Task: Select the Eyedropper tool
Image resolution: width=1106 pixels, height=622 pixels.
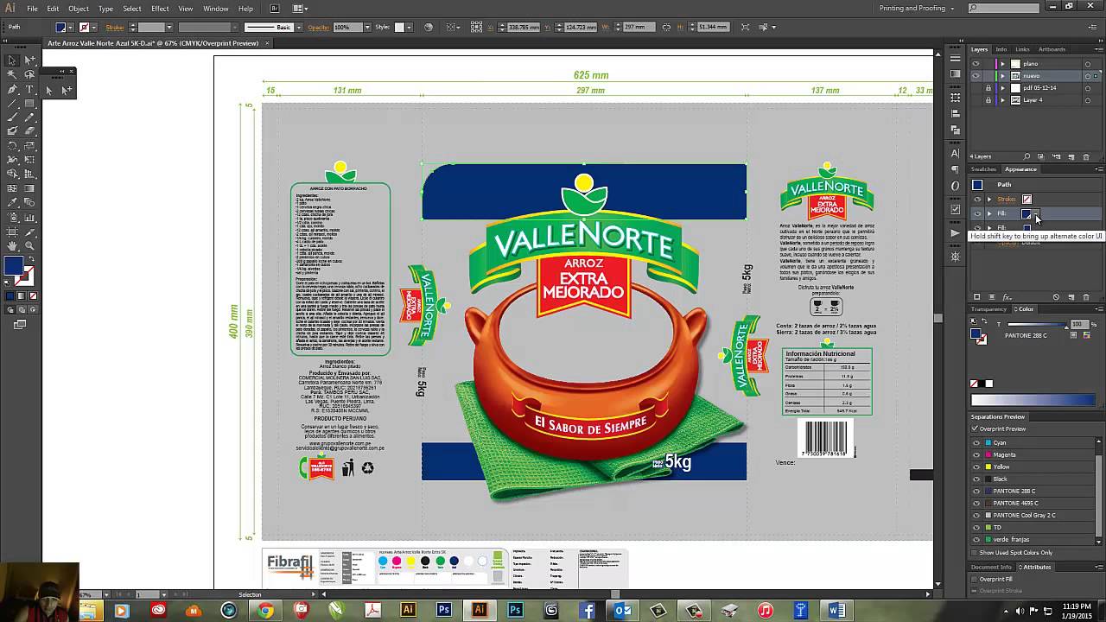Action: pyautogui.click(x=12, y=201)
